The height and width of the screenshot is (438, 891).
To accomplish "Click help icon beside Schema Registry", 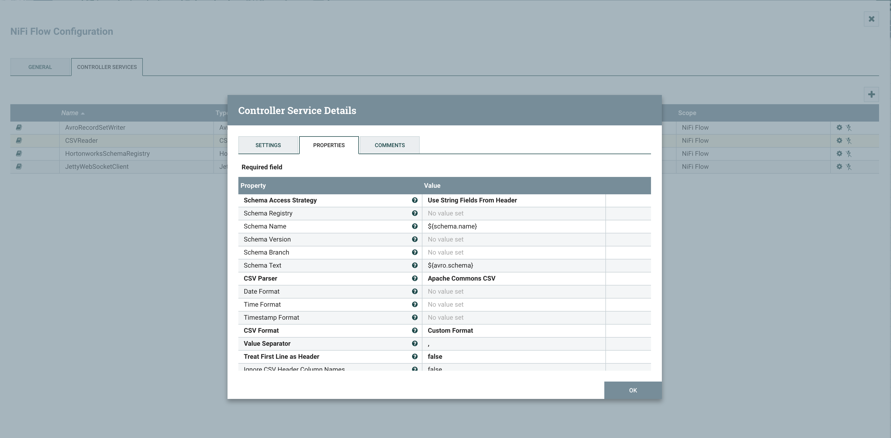I will tap(414, 213).
